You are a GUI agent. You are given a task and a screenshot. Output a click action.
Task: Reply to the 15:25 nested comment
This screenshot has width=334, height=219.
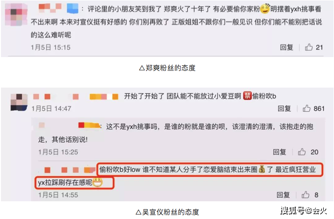[279, 152]
